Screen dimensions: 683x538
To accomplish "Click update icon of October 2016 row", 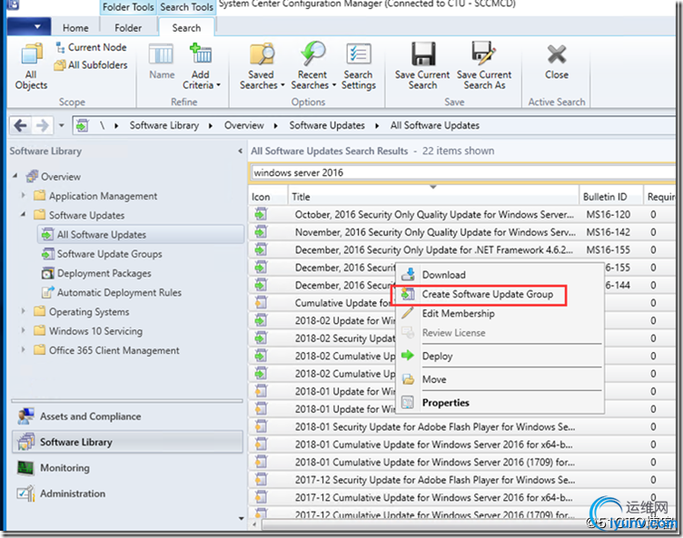I will tap(261, 214).
